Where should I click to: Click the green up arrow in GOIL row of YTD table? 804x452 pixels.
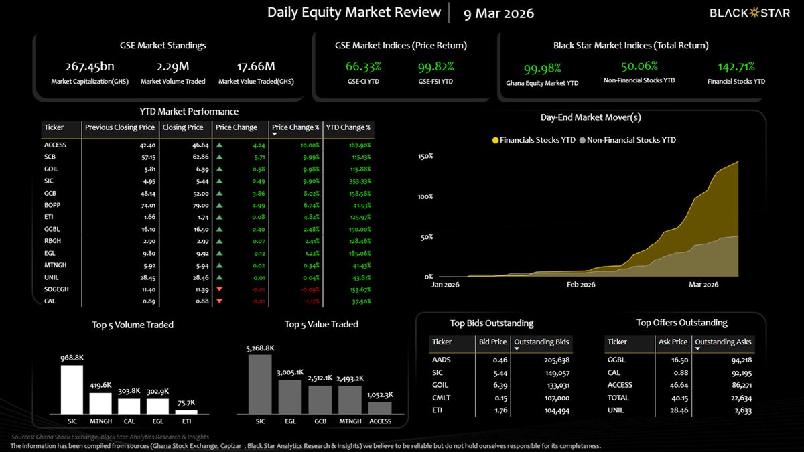tap(219, 169)
